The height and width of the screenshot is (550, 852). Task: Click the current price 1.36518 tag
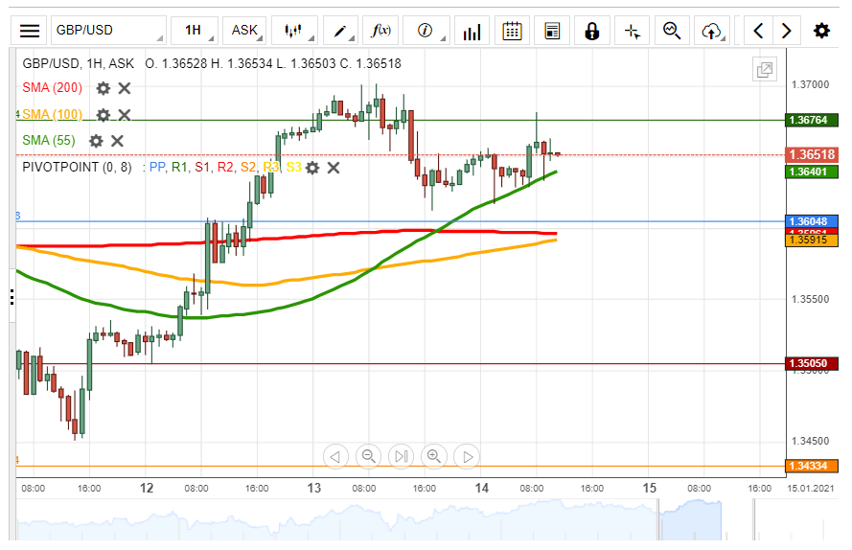pos(812,154)
